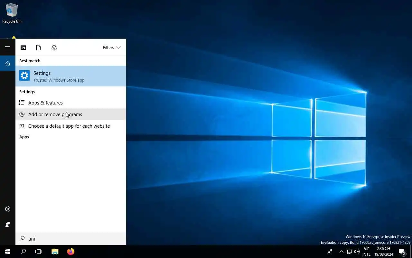Open Settings gear in search sidebar bottom
Viewport: 412px width, 258px height.
coord(8,209)
